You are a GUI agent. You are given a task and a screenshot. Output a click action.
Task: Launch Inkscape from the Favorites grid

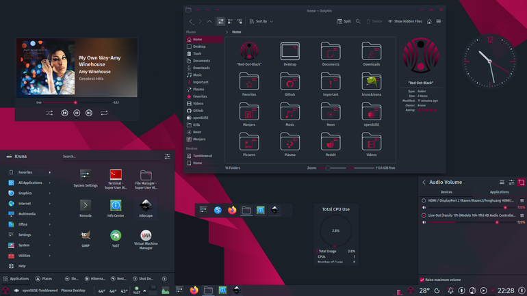[x=146, y=208]
